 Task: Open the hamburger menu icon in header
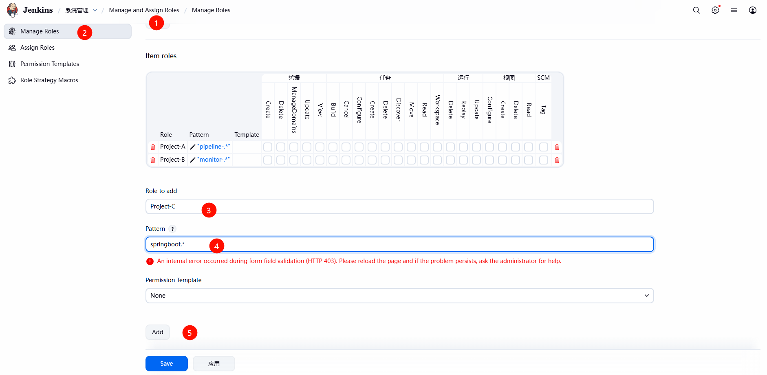pos(734,10)
